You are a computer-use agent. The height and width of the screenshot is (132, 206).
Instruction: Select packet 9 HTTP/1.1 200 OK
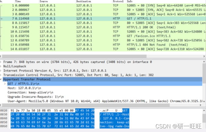point(103,27)
